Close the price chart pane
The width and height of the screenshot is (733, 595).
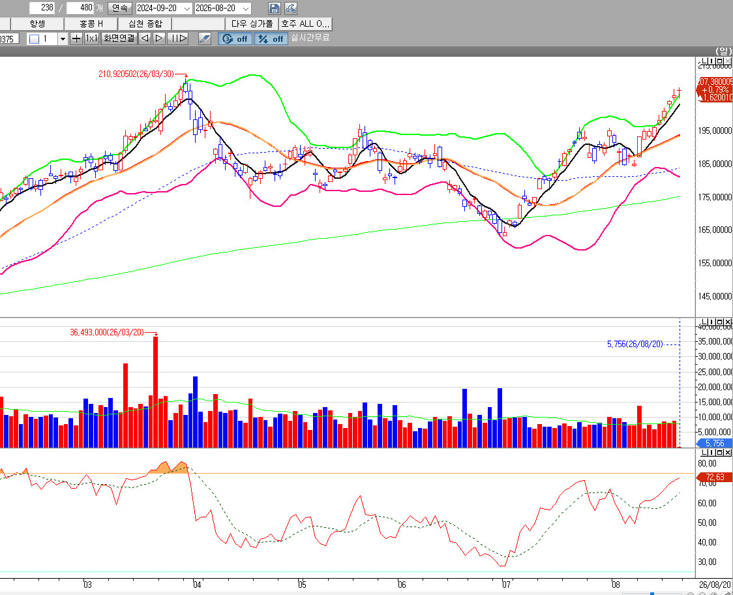pyautogui.click(x=727, y=61)
